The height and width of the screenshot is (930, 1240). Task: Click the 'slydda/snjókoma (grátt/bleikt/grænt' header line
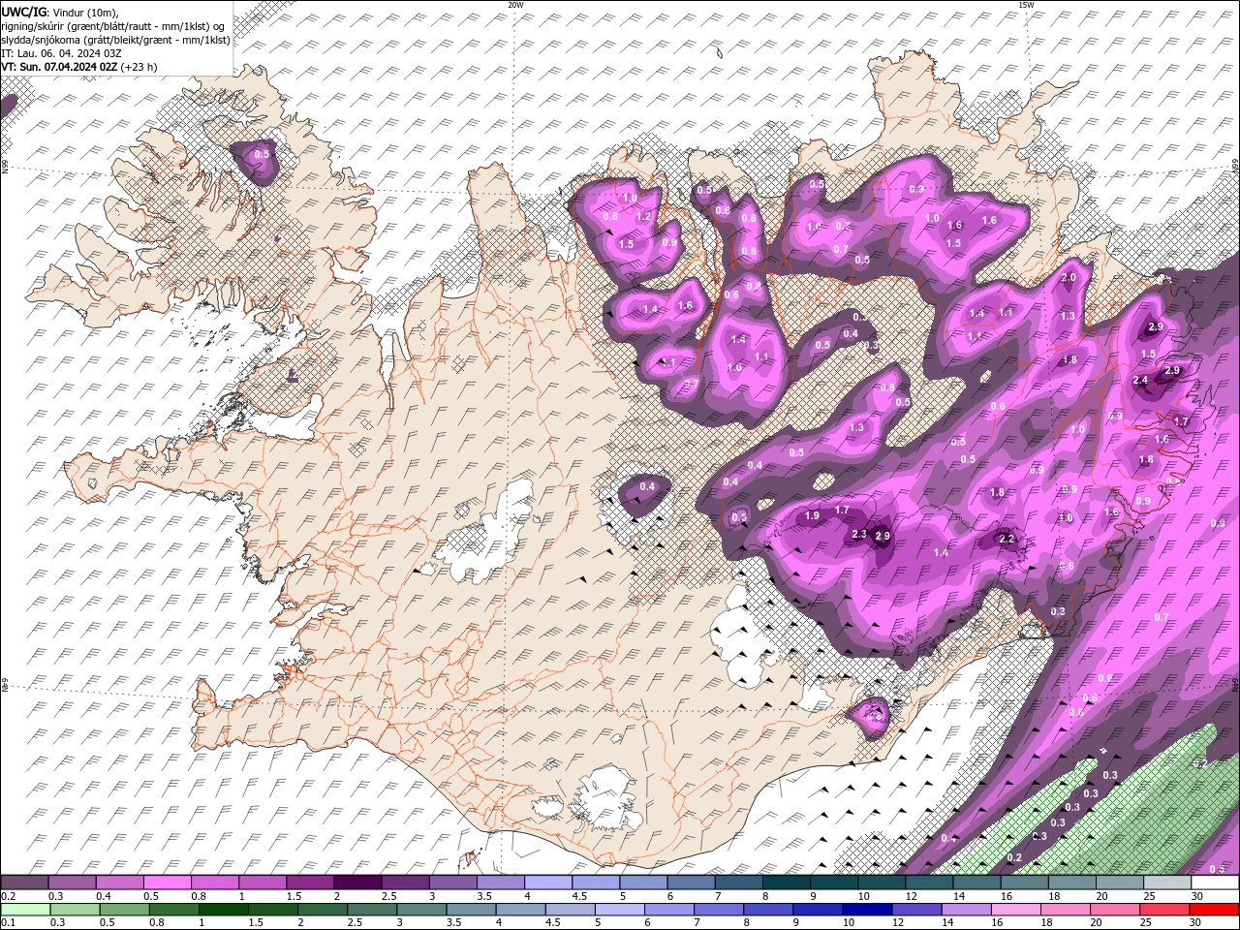point(116,40)
